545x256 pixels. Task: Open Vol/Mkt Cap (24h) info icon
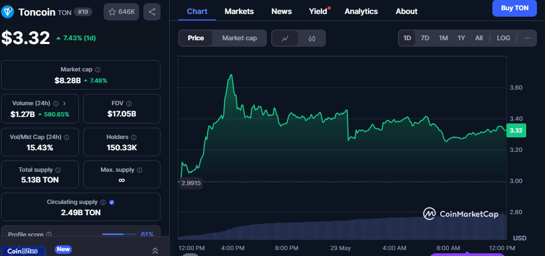67,137
